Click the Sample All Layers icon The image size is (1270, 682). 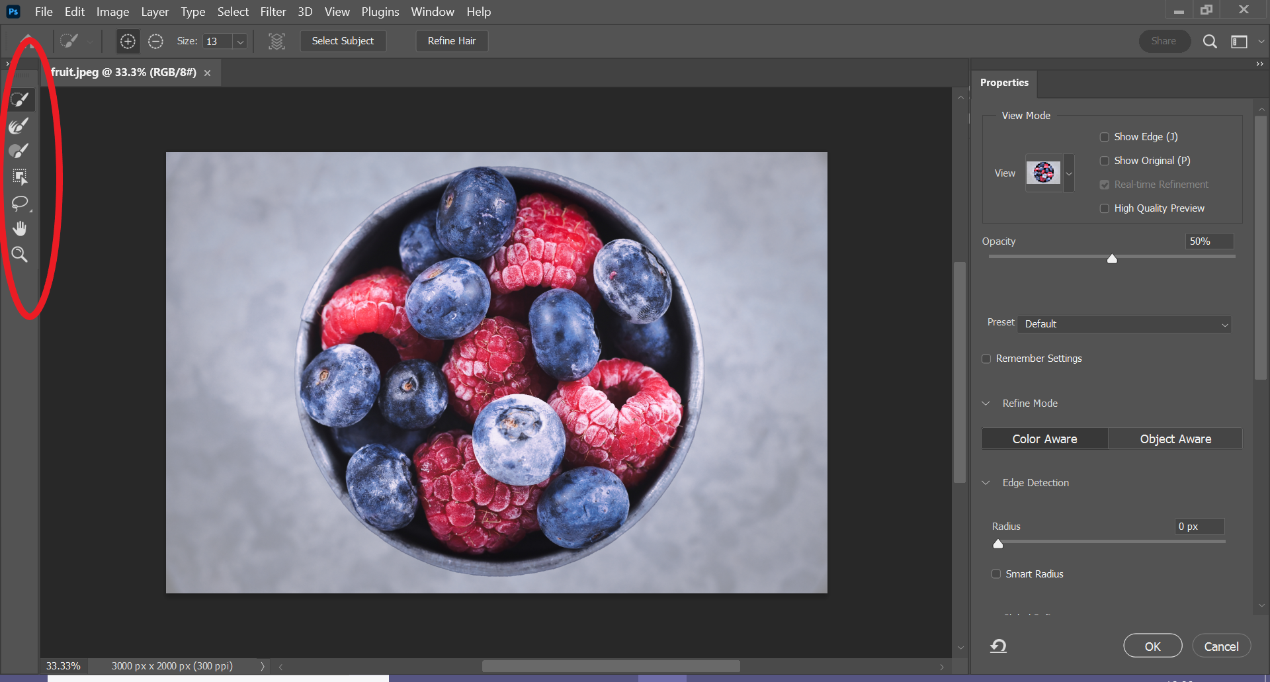pos(276,41)
